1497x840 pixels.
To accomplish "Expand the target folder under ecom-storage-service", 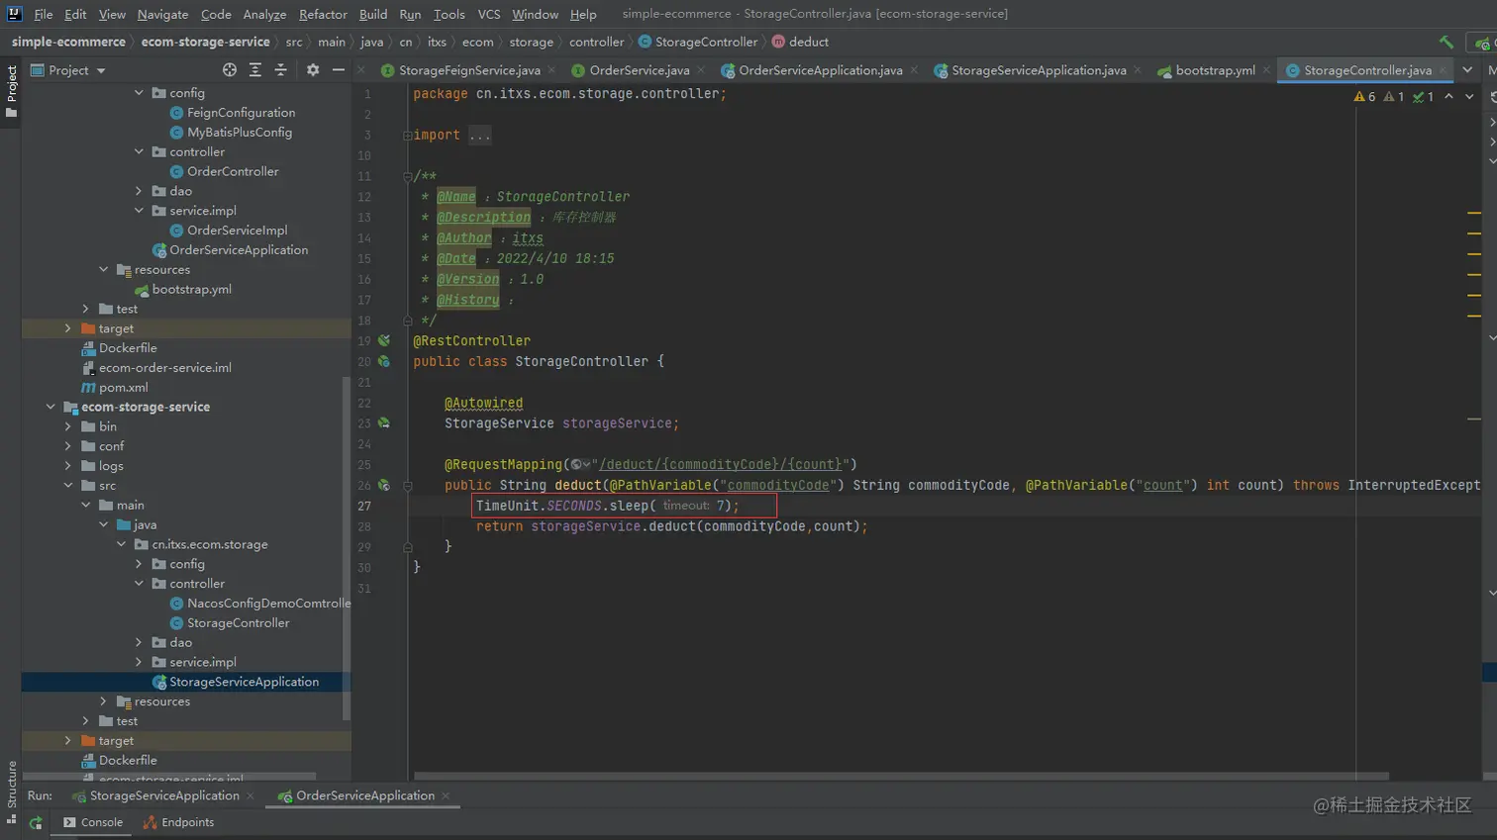I will [x=67, y=741].
